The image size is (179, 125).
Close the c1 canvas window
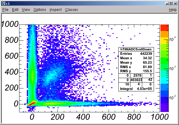tap(175, 4)
